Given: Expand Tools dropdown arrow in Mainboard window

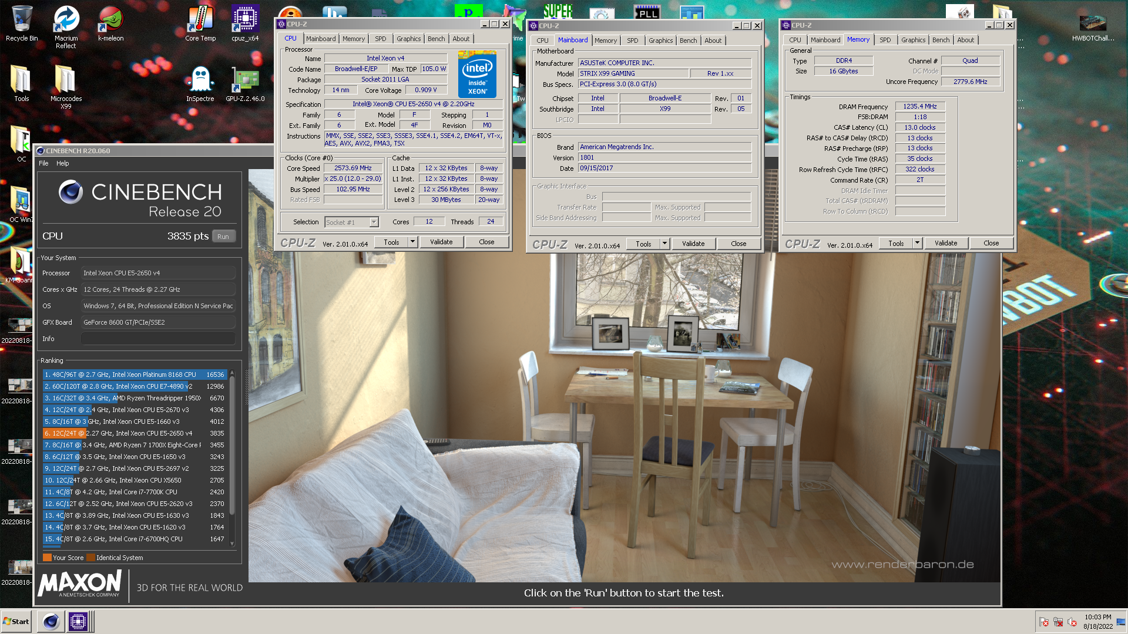Looking at the screenshot, I should click(664, 244).
